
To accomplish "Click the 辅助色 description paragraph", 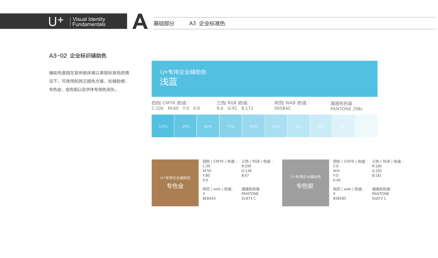I will (89, 81).
